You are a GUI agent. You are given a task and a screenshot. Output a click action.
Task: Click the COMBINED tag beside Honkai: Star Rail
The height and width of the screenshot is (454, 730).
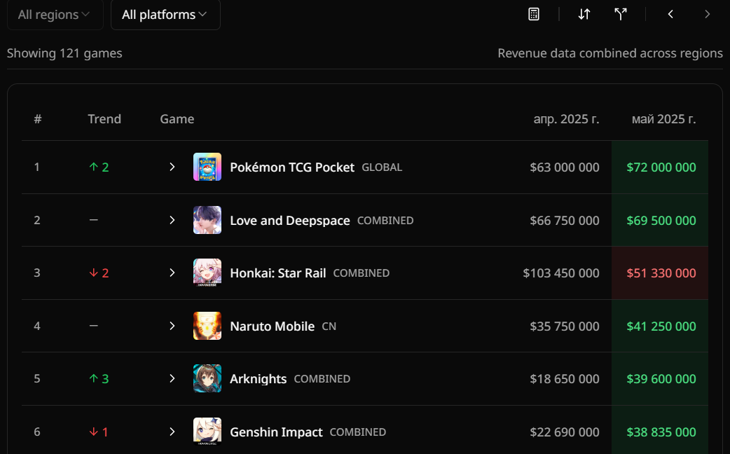[361, 273]
